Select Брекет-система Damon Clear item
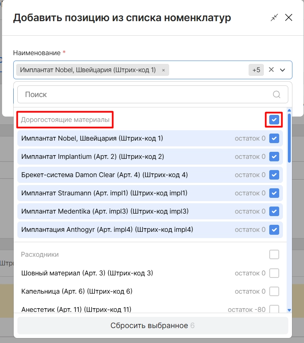Image resolution: width=304 pixels, height=343 pixels. 150,175
